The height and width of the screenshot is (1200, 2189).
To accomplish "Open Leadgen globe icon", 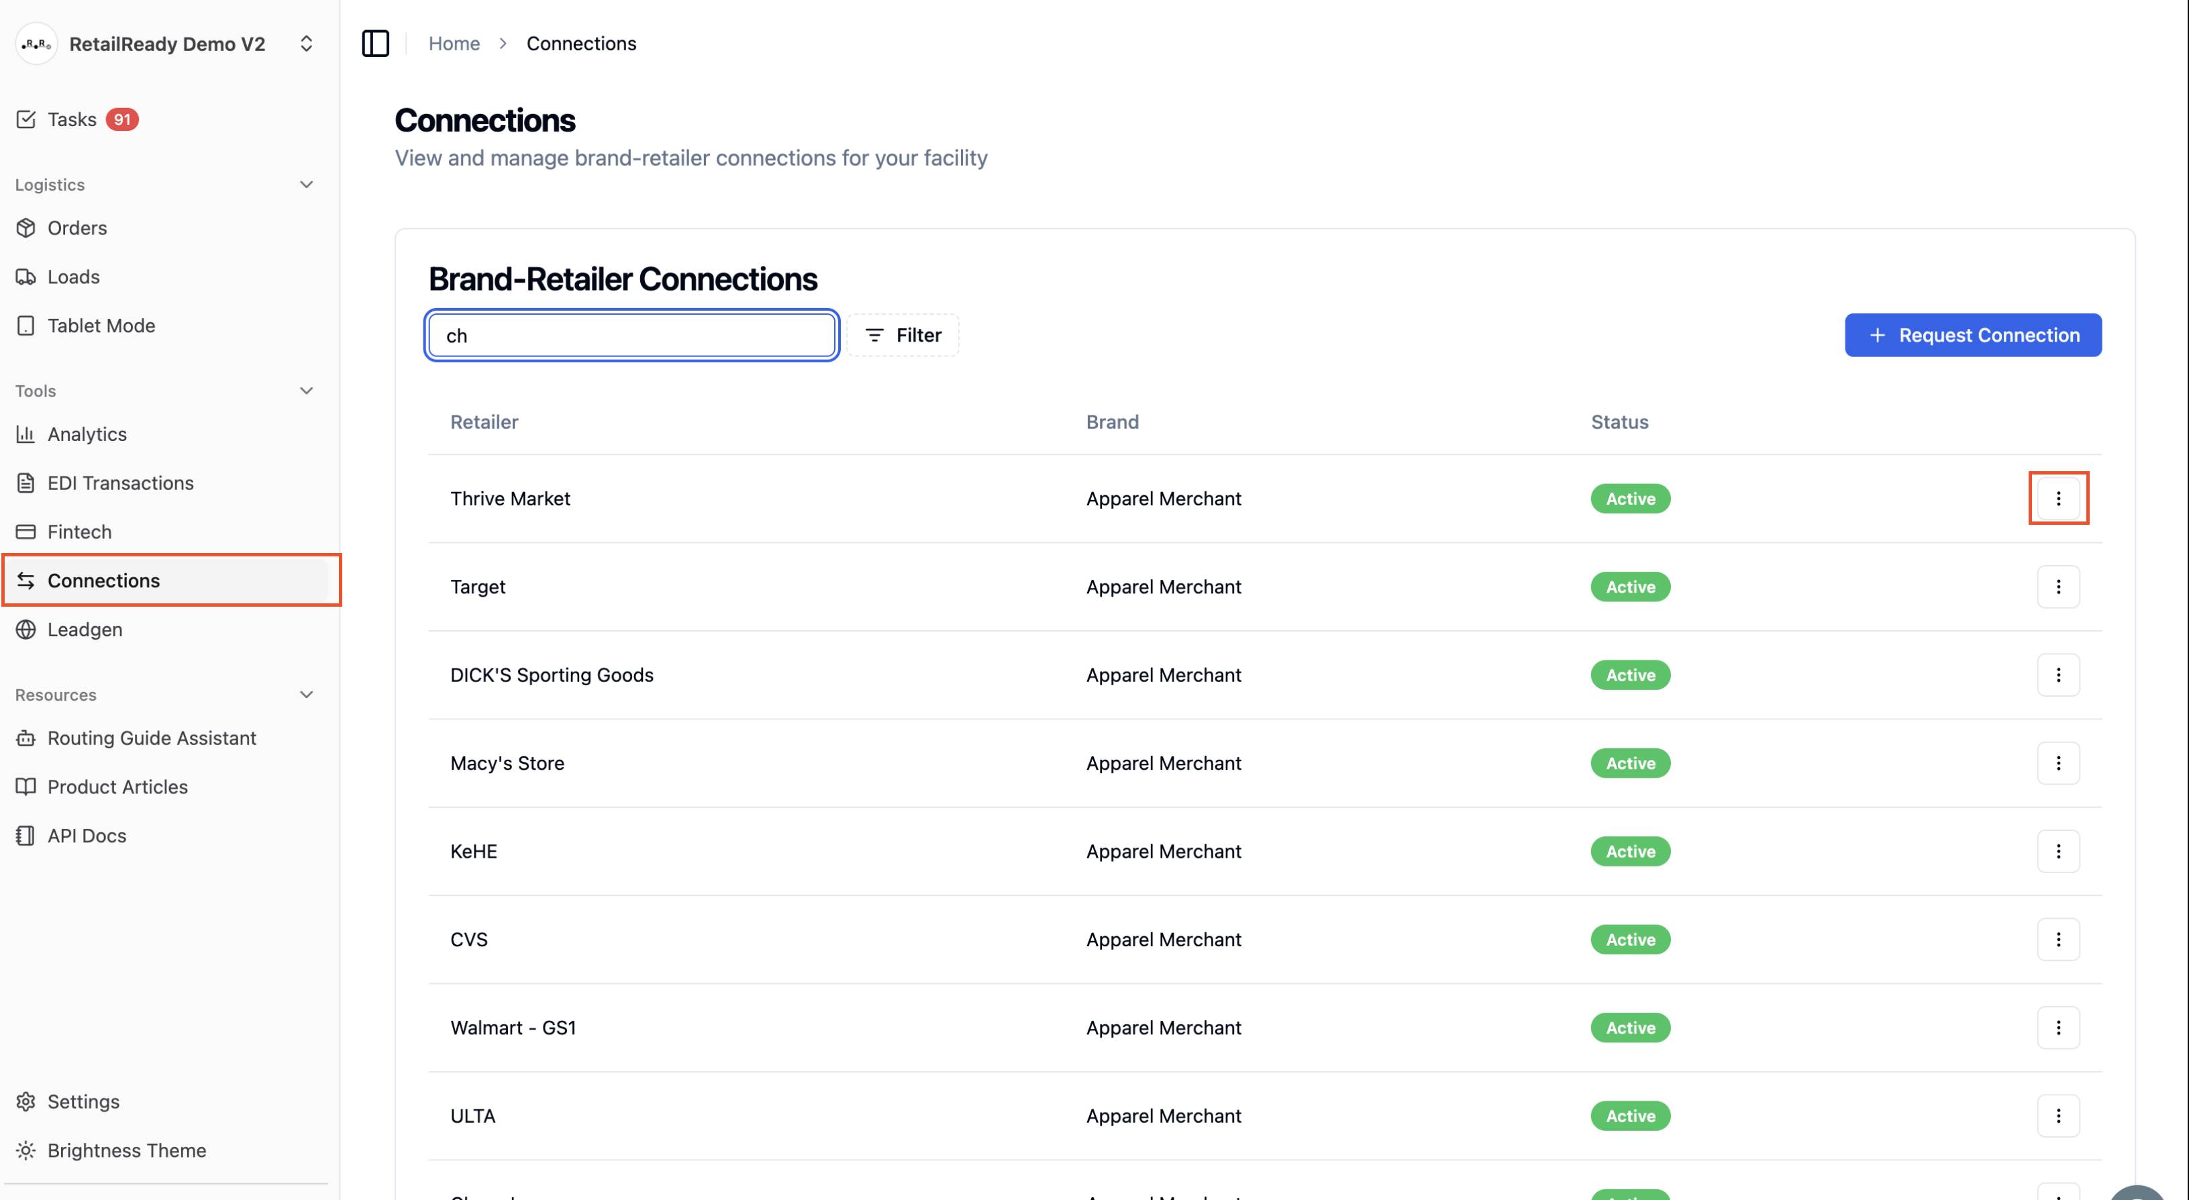I will (x=26, y=629).
